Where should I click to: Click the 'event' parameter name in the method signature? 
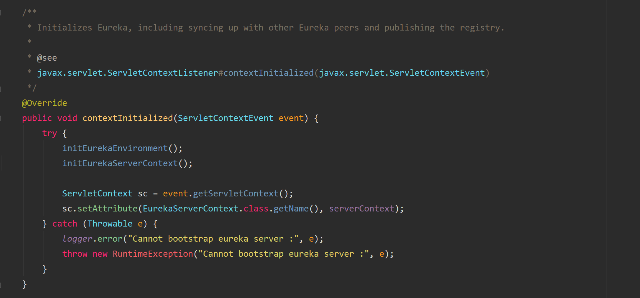[x=291, y=118]
